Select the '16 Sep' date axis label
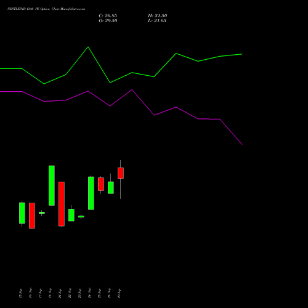308x308 pixels. coord(30,293)
